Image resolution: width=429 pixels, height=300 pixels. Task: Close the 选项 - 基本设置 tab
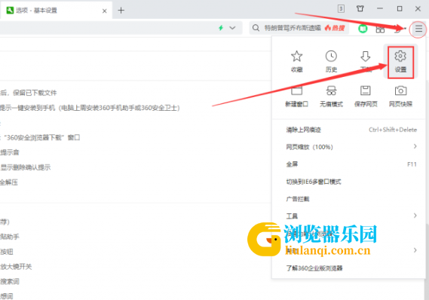(105, 11)
